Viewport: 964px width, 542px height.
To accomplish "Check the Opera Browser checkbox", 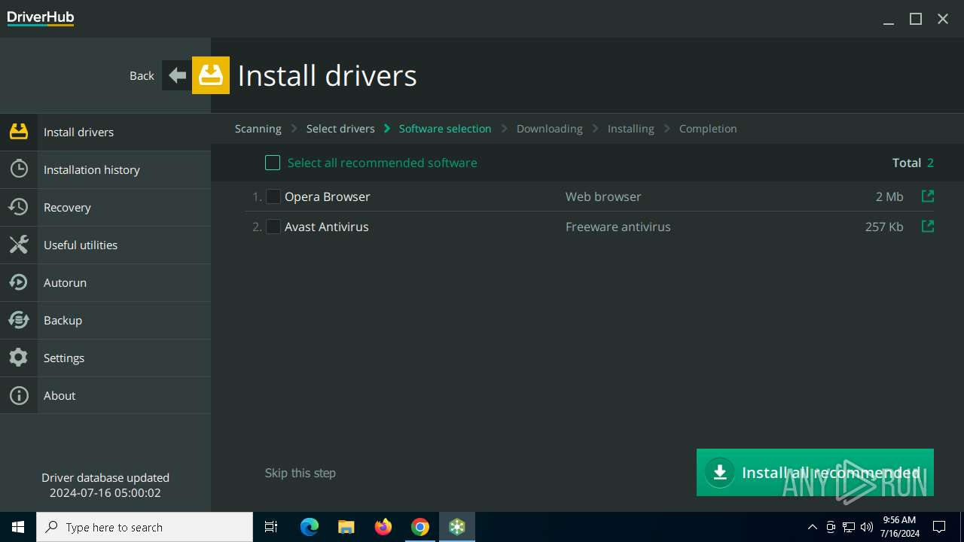I will (273, 196).
